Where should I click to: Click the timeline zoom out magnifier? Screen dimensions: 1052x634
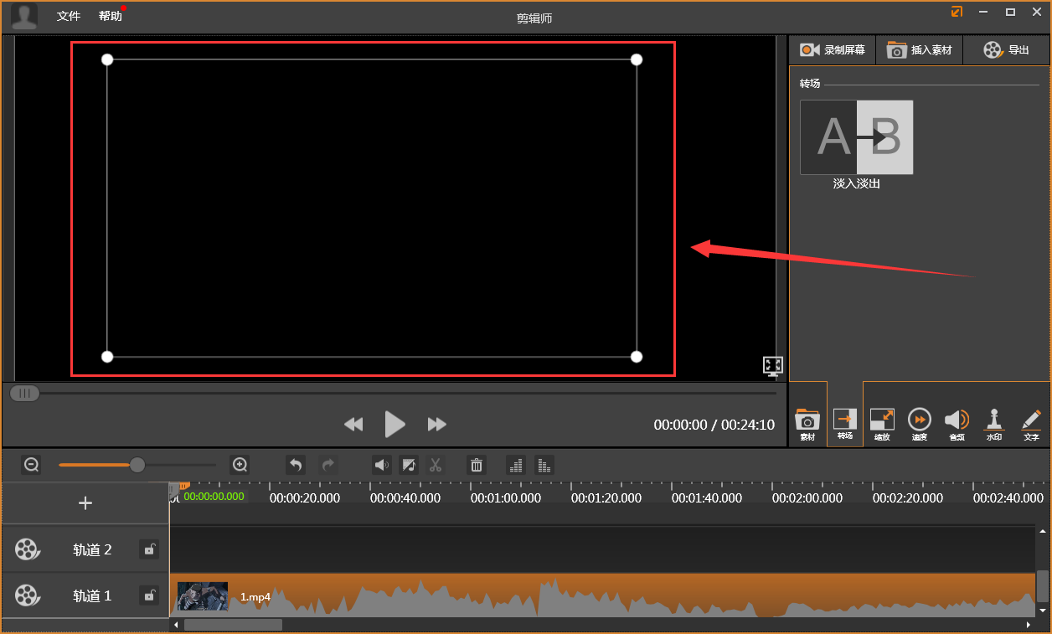coord(32,464)
